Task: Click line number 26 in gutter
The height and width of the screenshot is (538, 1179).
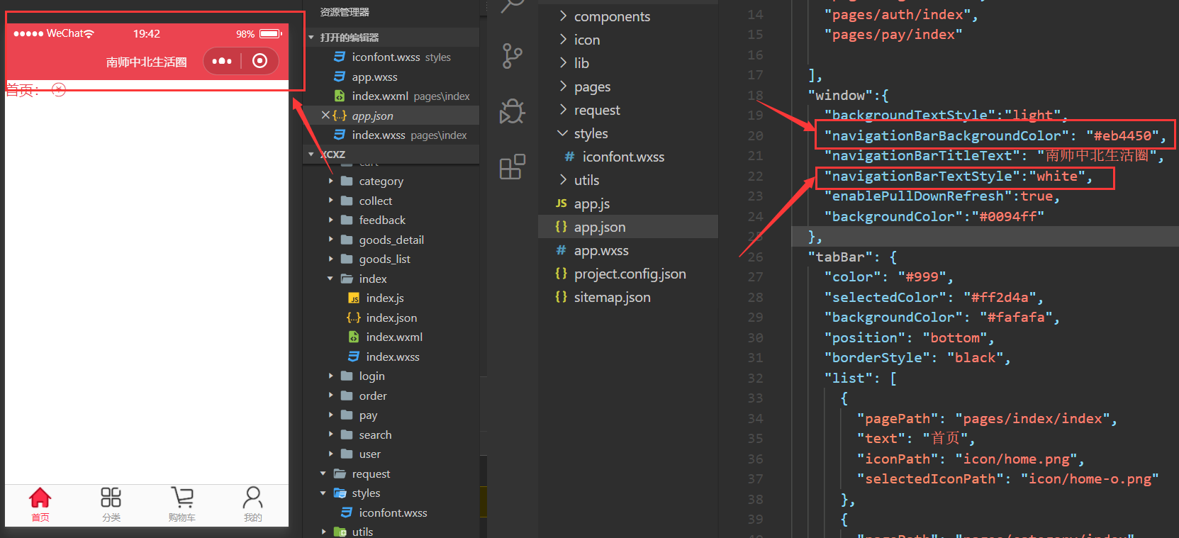Action: pos(755,257)
